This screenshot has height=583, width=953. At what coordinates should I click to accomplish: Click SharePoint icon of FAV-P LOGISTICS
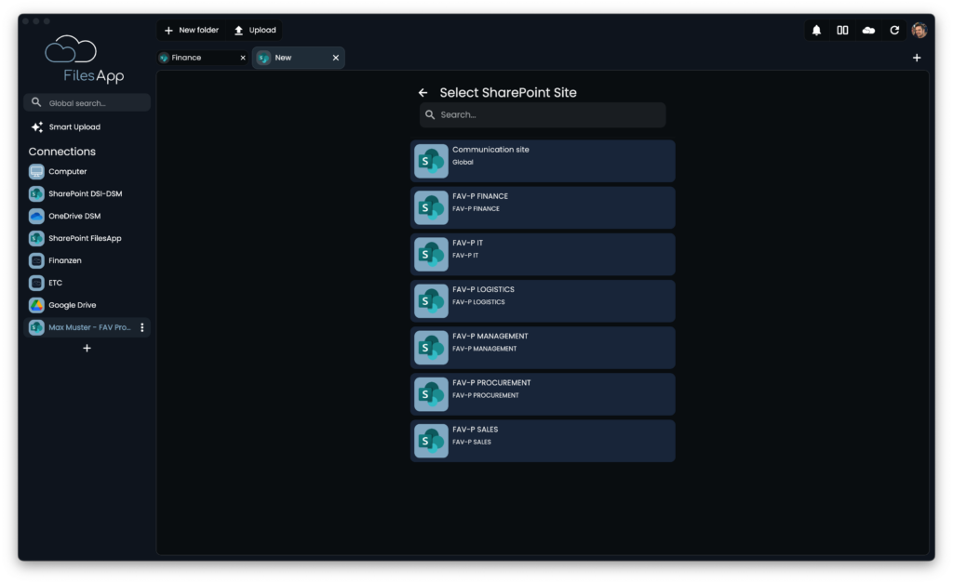click(431, 301)
